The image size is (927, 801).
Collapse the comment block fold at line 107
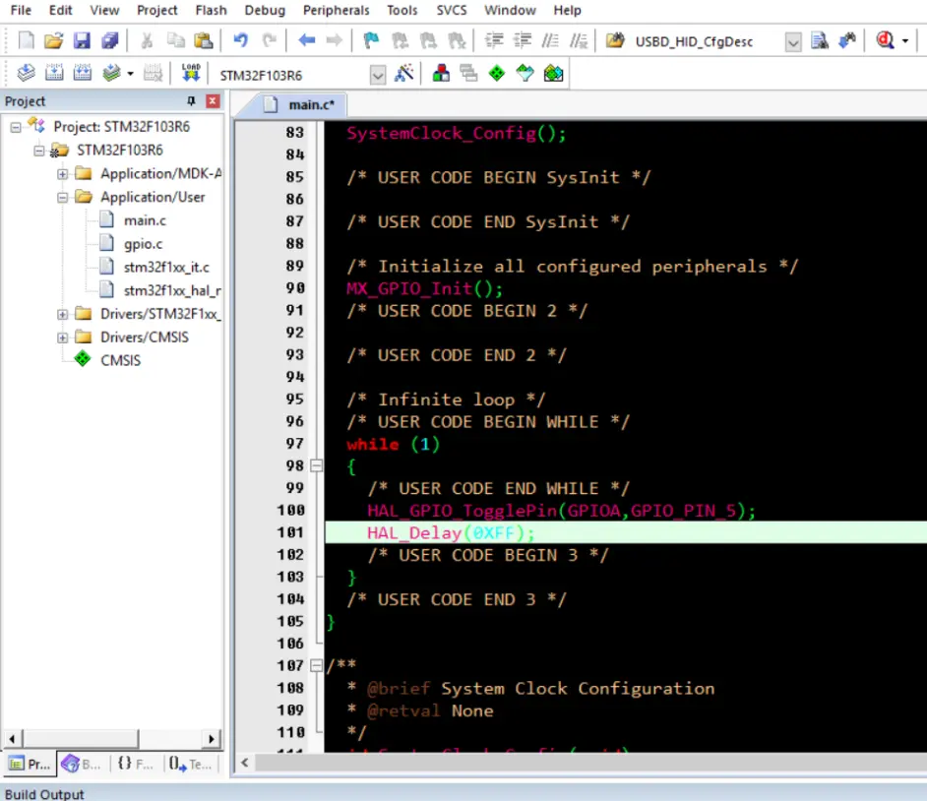pyautogui.click(x=316, y=665)
